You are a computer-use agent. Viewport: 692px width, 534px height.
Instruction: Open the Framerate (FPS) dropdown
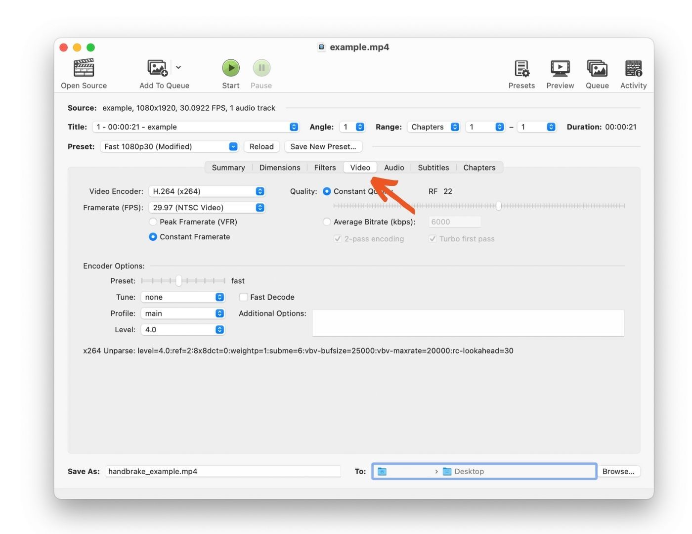pos(207,207)
